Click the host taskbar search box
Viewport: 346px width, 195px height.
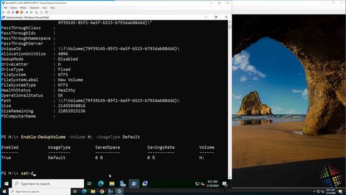(x=39, y=191)
